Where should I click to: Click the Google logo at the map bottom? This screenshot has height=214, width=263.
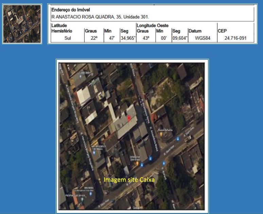pyautogui.click(x=137, y=208)
